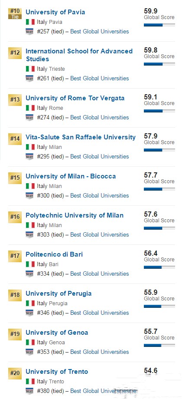Click the #14 gold rank badge

tap(15, 139)
